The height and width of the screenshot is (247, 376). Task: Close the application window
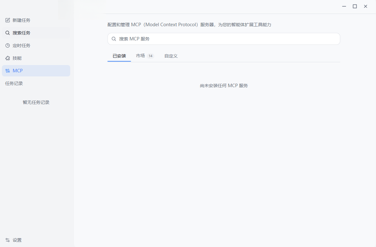[x=366, y=6]
